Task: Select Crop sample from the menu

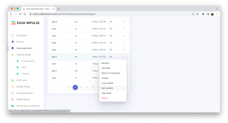Action: click(x=107, y=83)
